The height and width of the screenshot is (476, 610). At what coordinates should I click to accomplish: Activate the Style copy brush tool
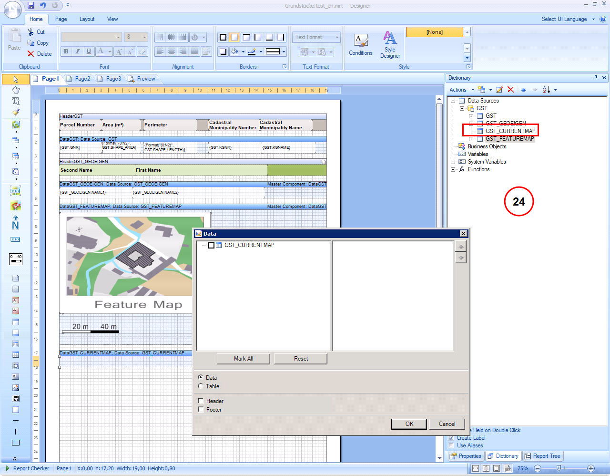coord(15,113)
